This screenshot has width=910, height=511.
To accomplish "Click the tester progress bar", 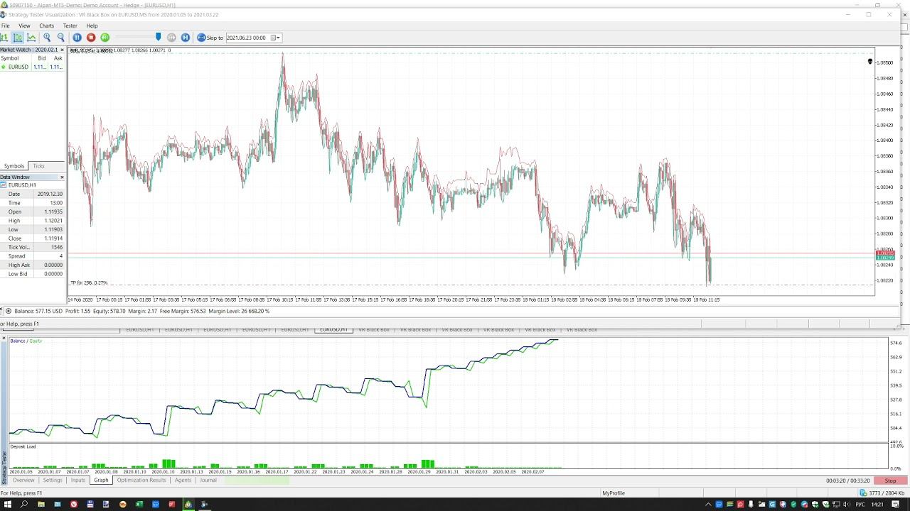I will coord(257,480).
